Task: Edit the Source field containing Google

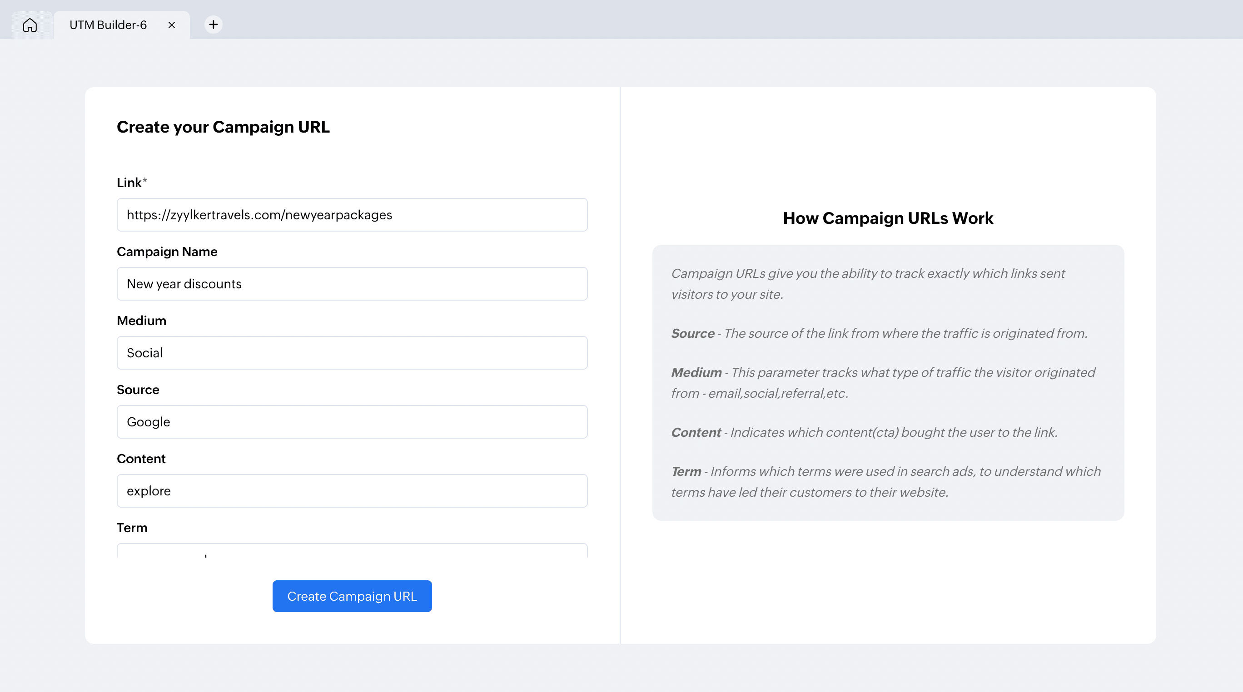Action: pos(352,421)
